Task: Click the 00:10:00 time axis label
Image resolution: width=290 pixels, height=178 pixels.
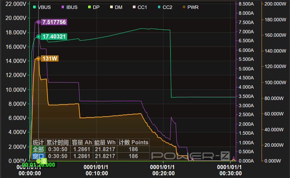Action: pos(97,173)
